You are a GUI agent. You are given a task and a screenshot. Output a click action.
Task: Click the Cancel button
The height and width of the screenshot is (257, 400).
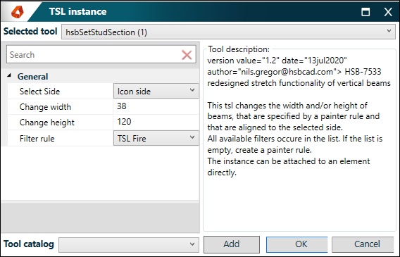[363, 244]
